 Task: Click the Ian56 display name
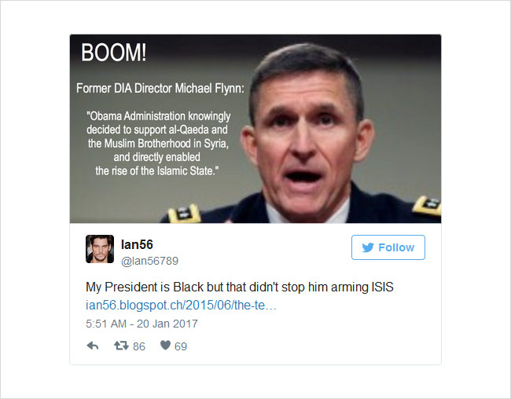137,244
